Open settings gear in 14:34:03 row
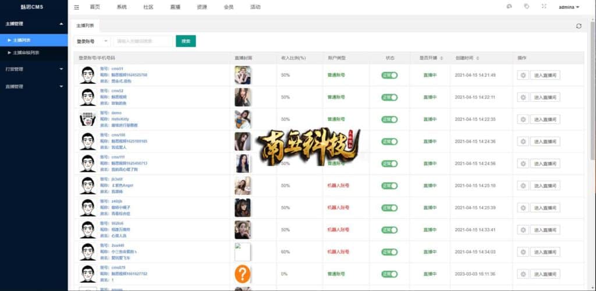The width and height of the screenshot is (596, 291). pyautogui.click(x=523, y=251)
